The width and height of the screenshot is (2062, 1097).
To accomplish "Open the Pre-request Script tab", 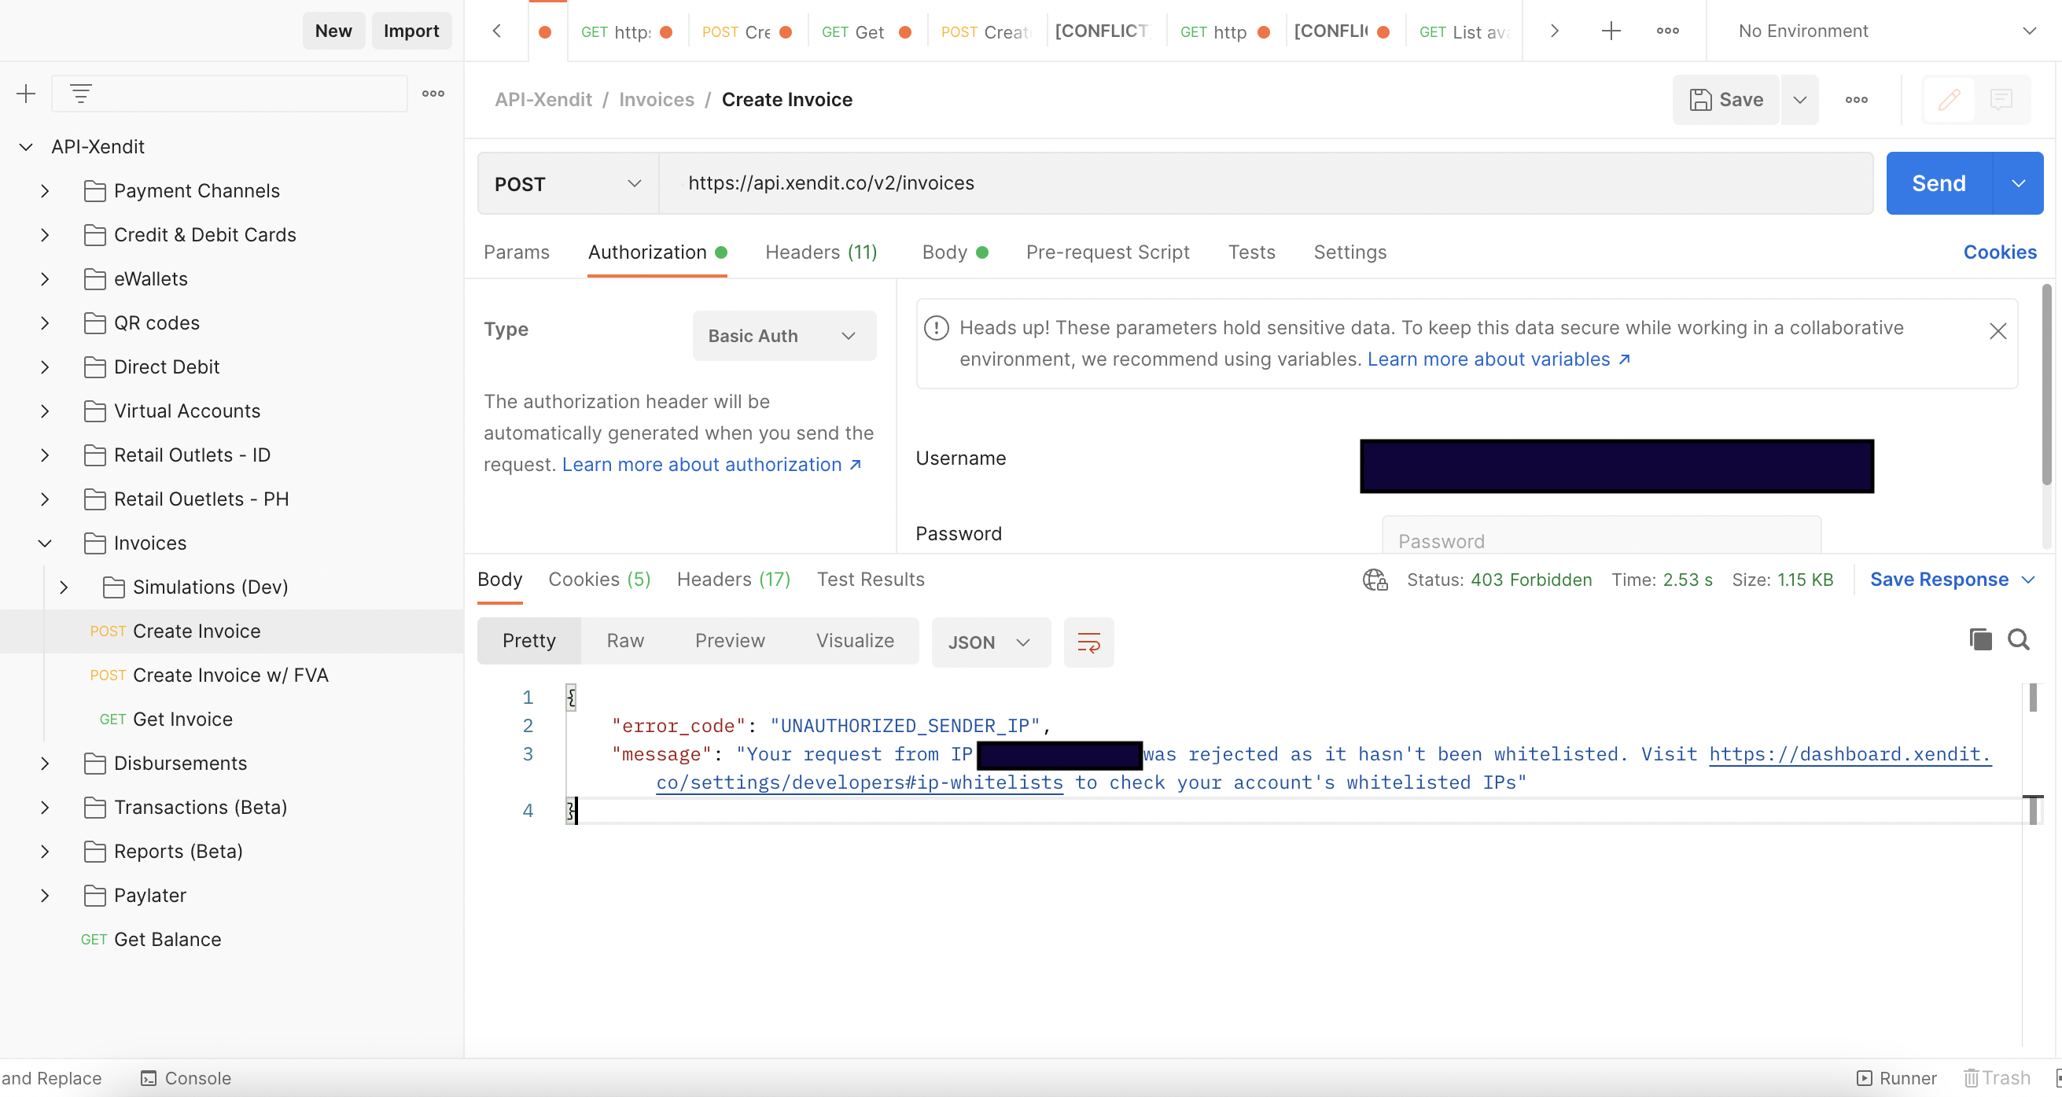I will [1107, 252].
